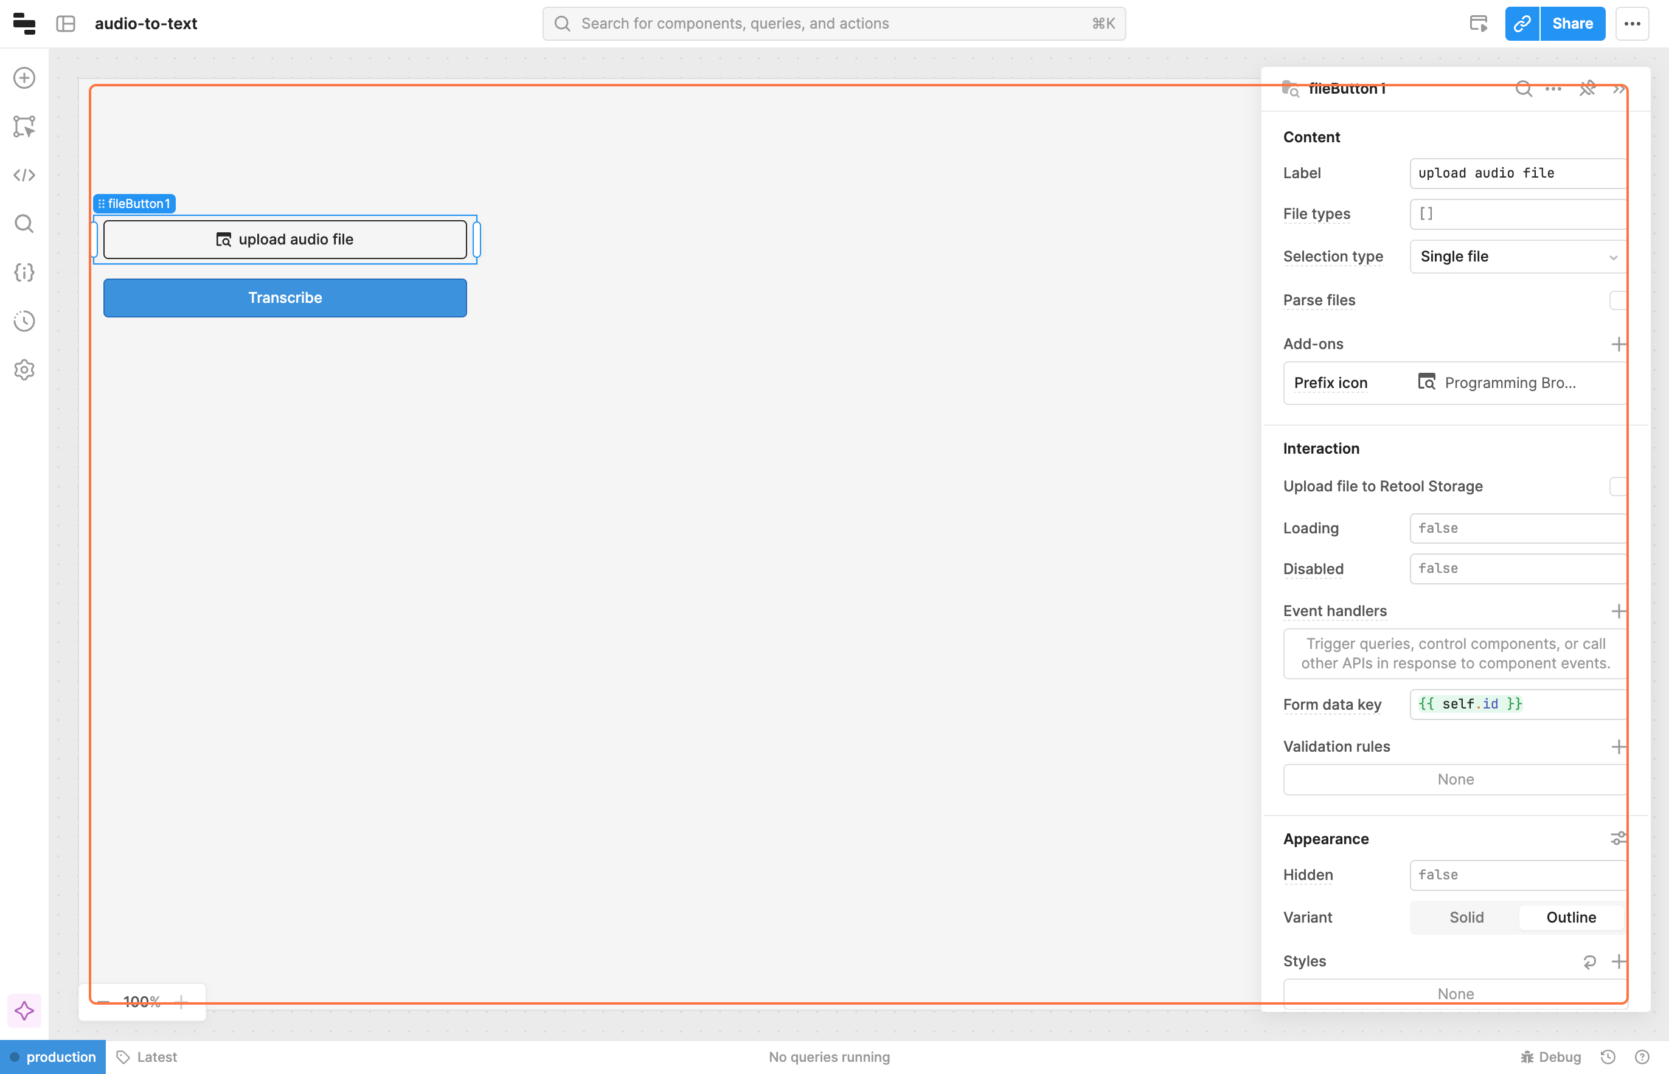Viewport: 1669px width, 1074px height.
Task: Open the Code panel icon
Action: pyautogui.click(x=24, y=175)
